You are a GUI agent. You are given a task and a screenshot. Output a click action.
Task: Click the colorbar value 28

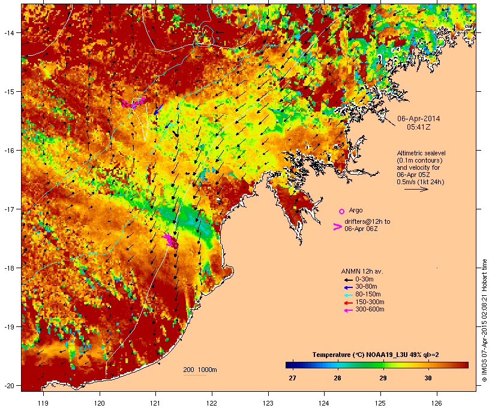click(337, 378)
